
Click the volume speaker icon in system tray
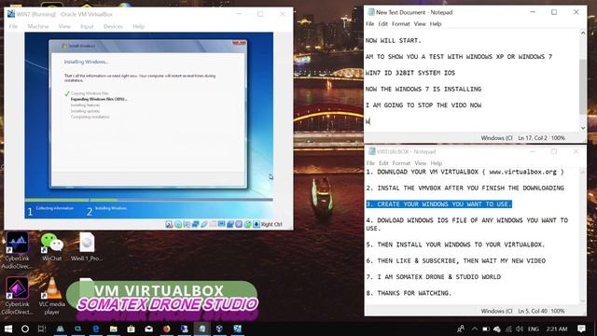520,329
